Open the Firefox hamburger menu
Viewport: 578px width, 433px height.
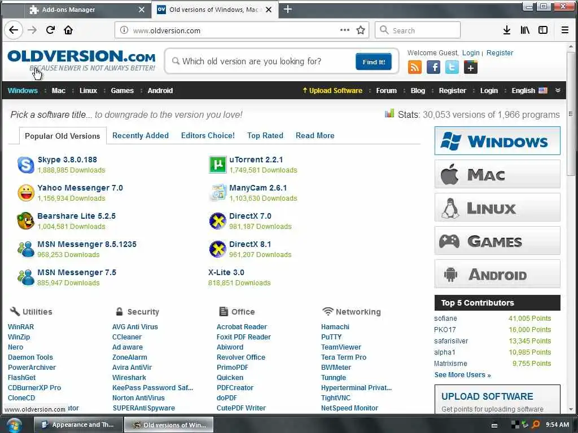pos(564,30)
